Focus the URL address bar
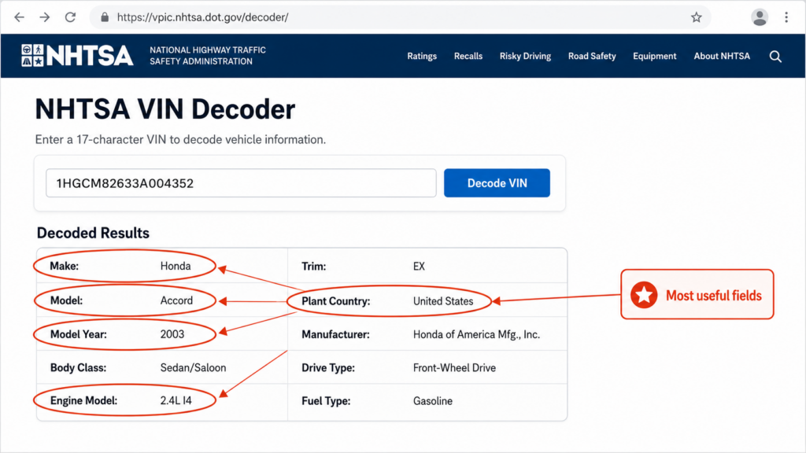This screenshot has height=453, width=806. 401,17
